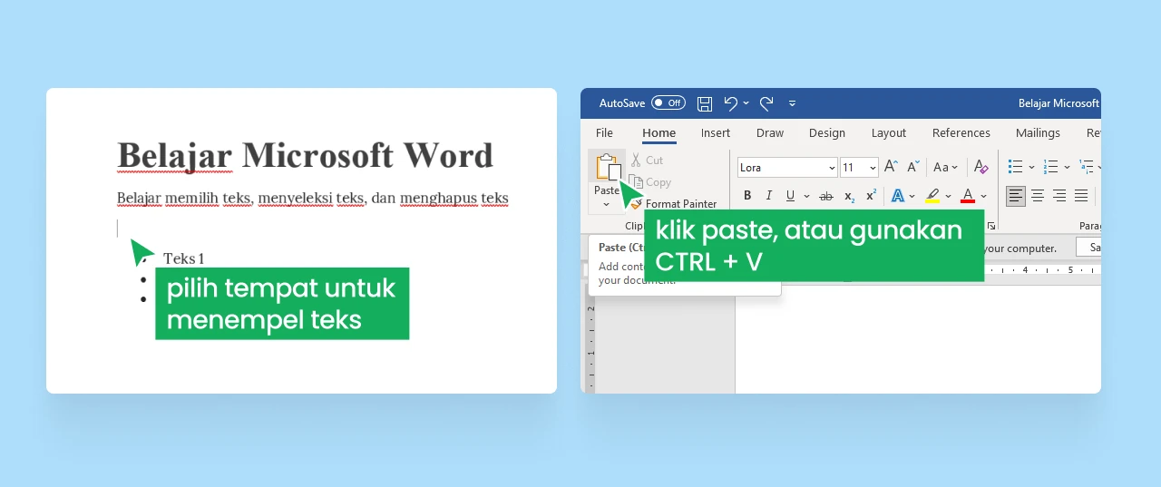Click the heading 'Belajar Microsoft Word'
Viewport: 1161px width, 487px height.
[305, 155]
